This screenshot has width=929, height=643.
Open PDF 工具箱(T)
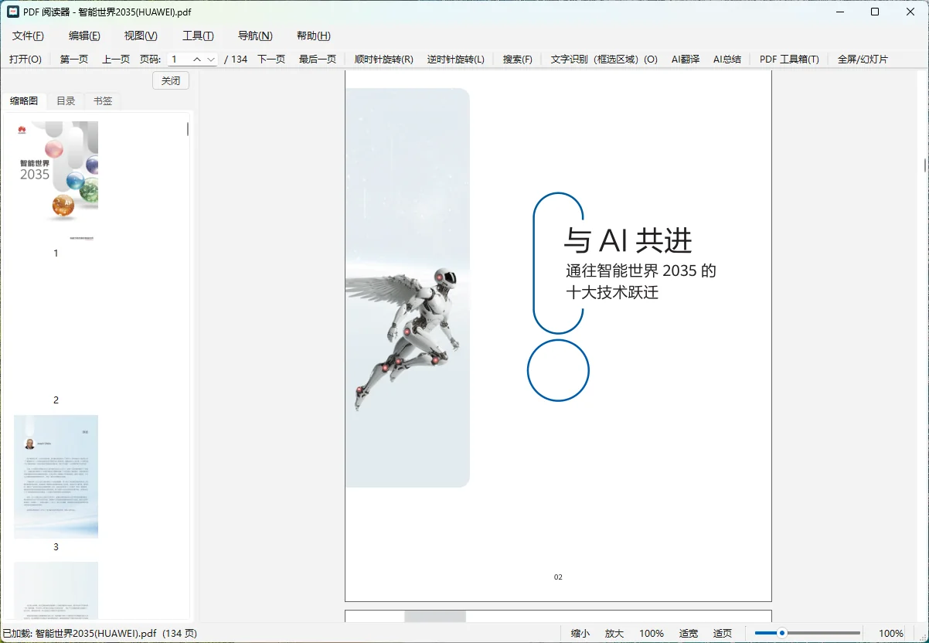[789, 60]
